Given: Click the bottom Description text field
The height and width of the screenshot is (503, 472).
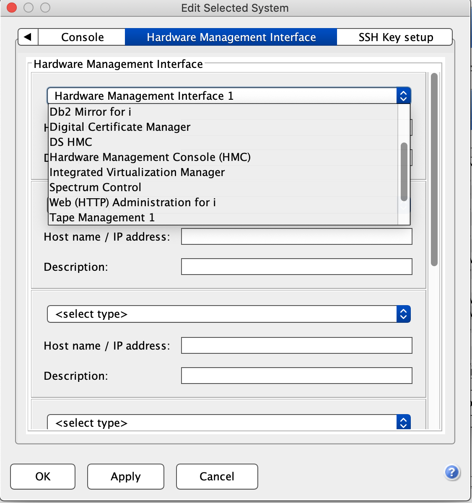Looking at the screenshot, I should (x=296, y=376).
